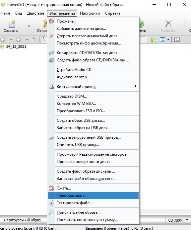Open the Настройки menu

click(90, 13)
